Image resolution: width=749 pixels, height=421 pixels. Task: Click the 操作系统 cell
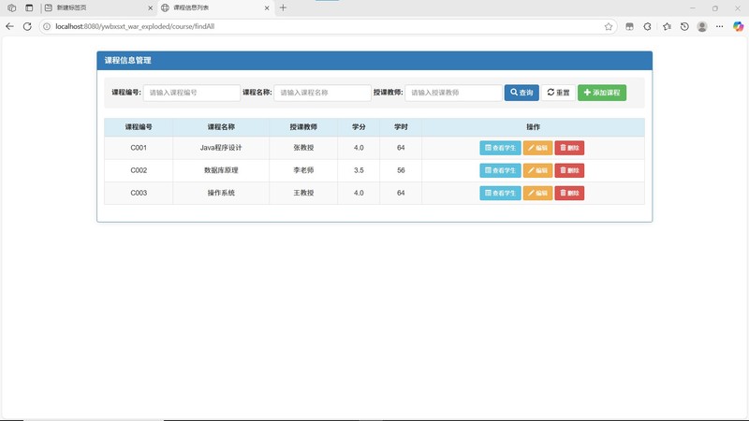(221, 193)
